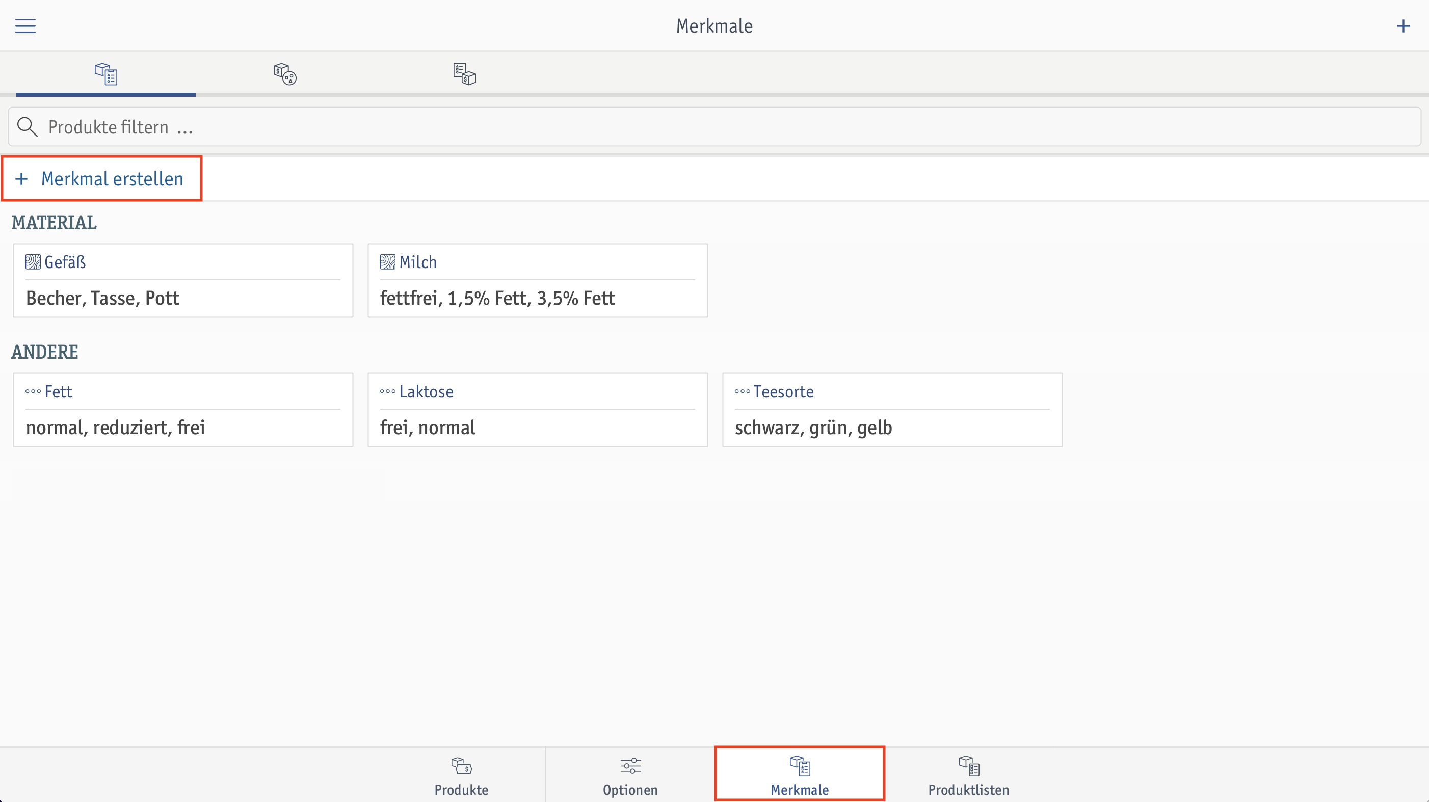Click the ANDERE section heading
The image size is (1429, 802).
tap(44, 352)
